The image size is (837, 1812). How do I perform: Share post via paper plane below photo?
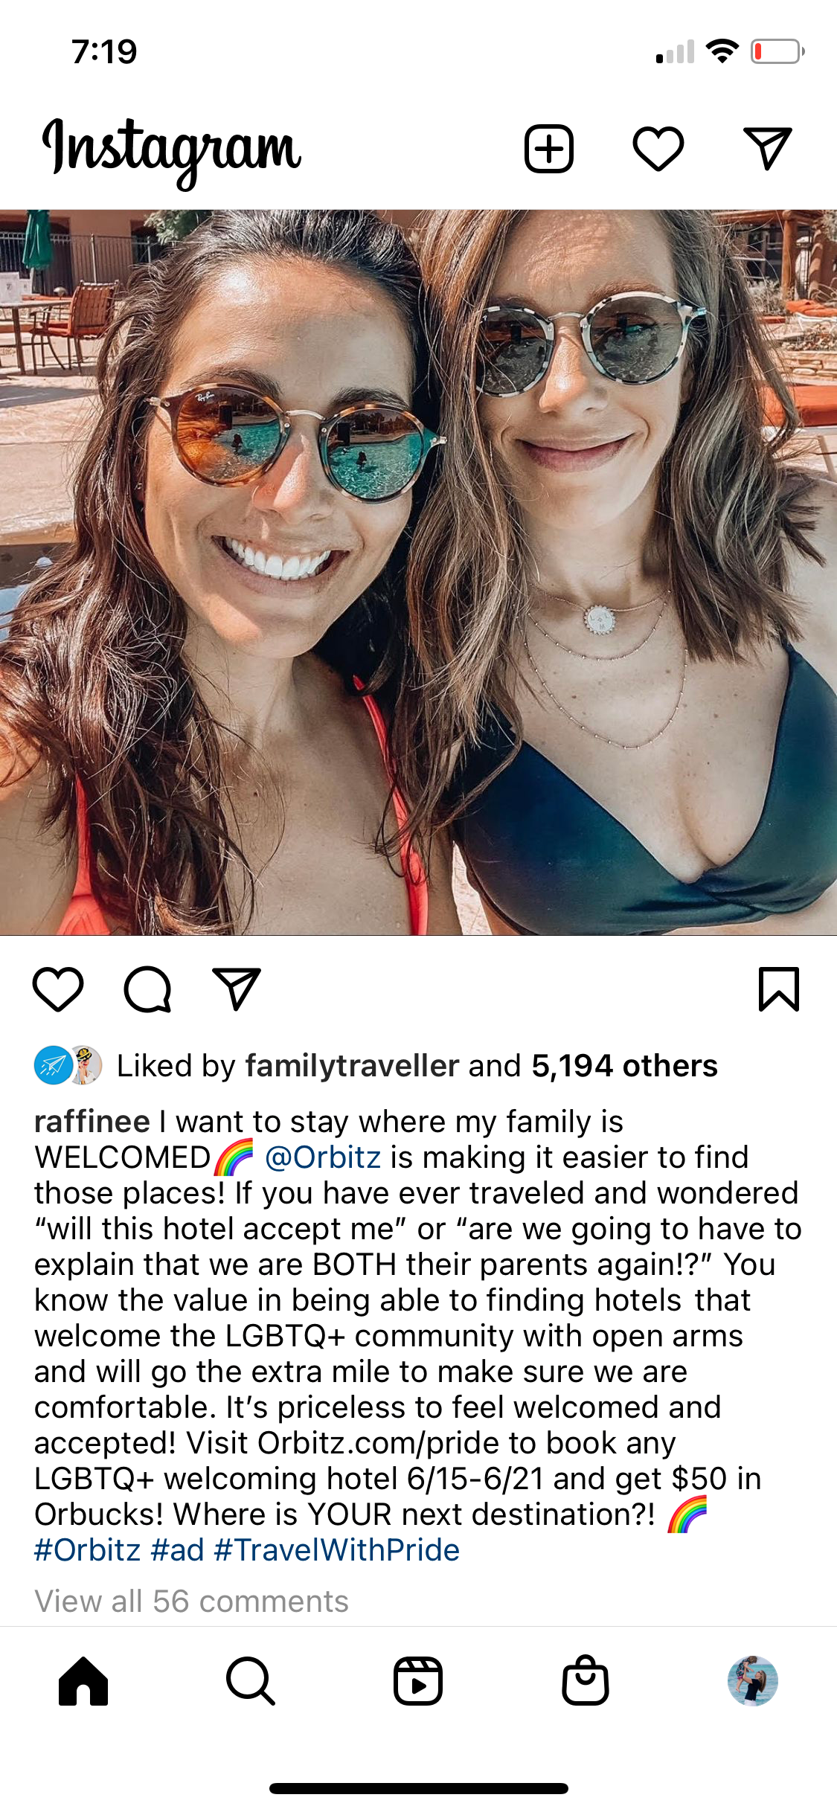[237, 989]
